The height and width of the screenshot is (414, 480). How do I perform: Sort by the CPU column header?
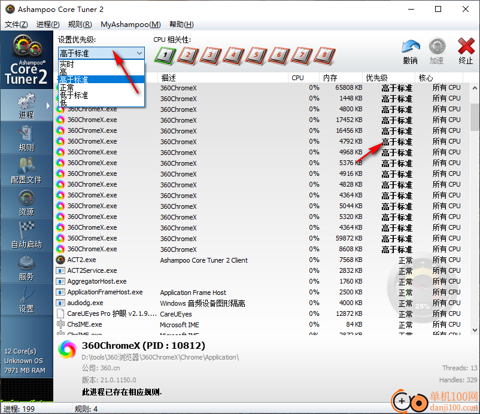click(x=303, y=78)
